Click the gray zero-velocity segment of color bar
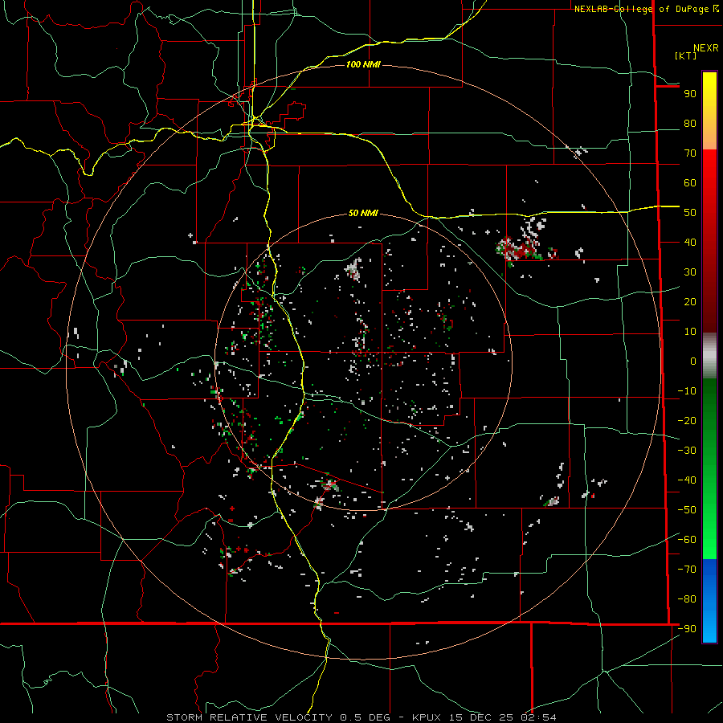 pos(709,356)
